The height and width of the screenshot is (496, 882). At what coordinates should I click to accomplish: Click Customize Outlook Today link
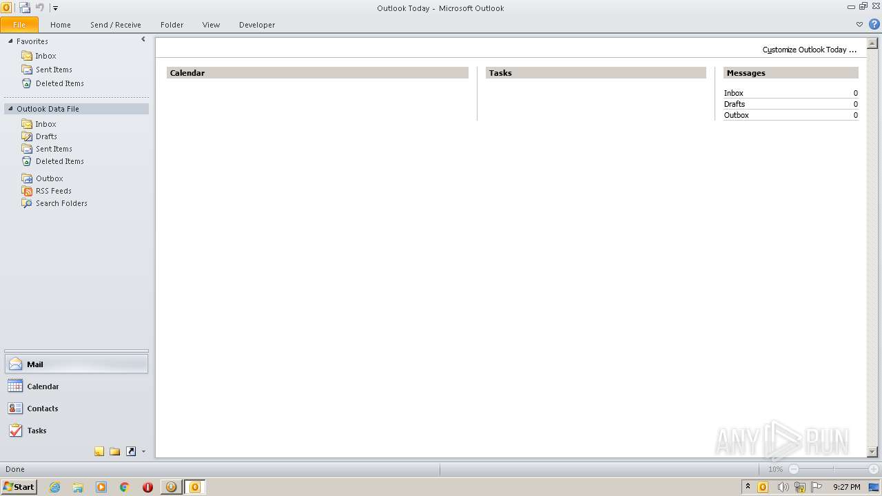(809, 50)
